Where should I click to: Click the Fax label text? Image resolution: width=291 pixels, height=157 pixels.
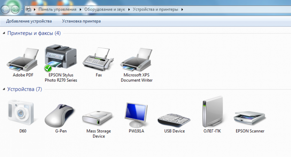(99, 75)
